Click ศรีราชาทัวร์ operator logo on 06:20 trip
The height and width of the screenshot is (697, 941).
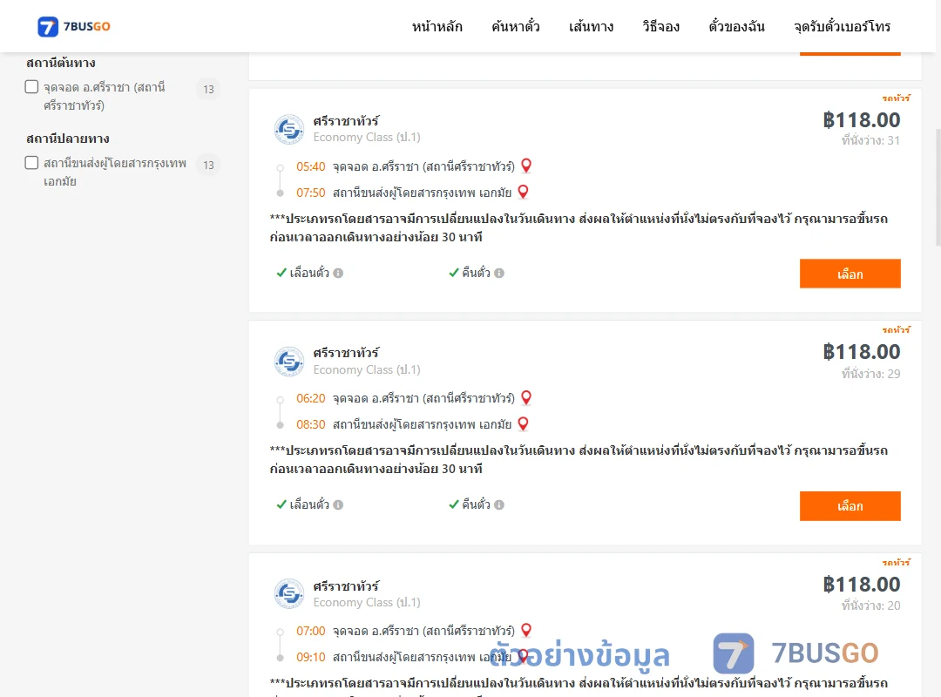289,362
